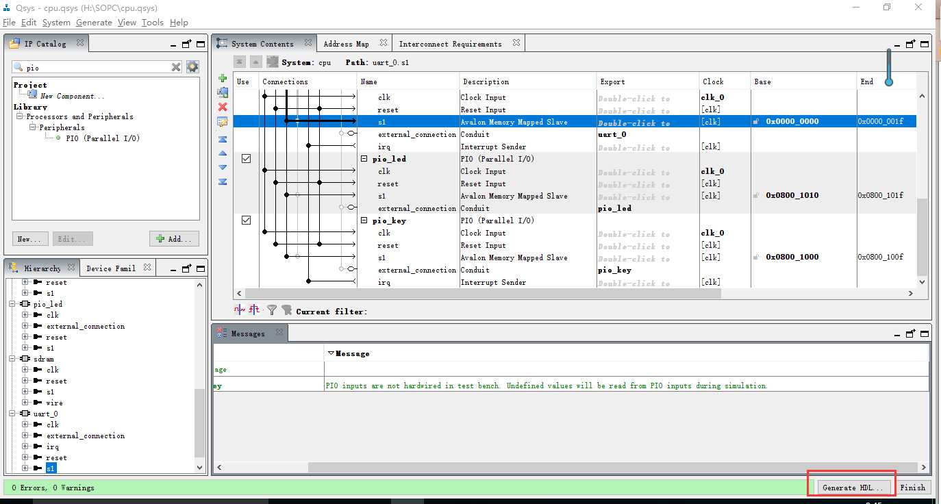Click the move to top arrow icon
Image resolution: width=941 pixels, height=504 pixels.
click(223, 139)
